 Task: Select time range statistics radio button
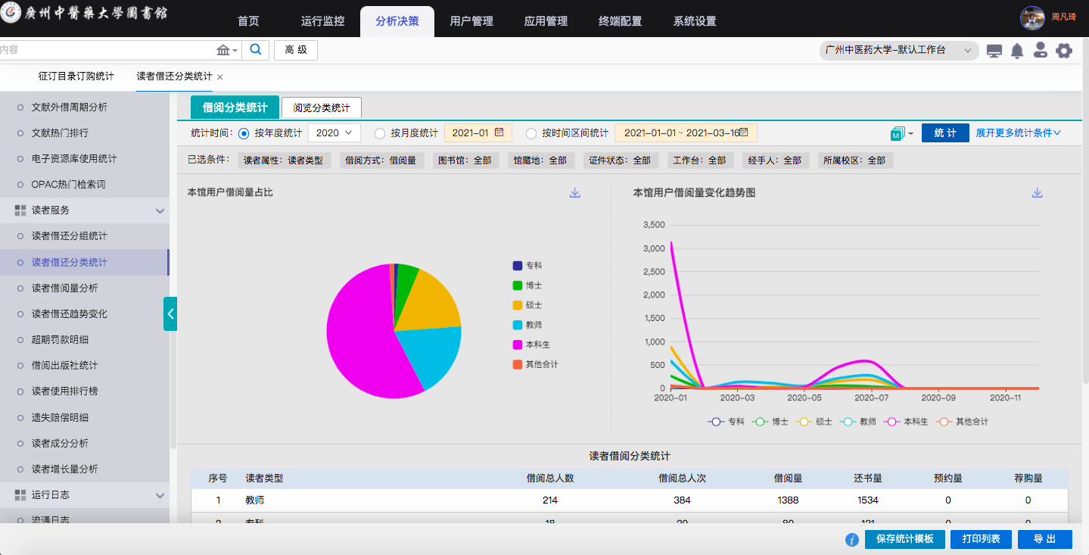pyautogui.click(x=531, y=133)
